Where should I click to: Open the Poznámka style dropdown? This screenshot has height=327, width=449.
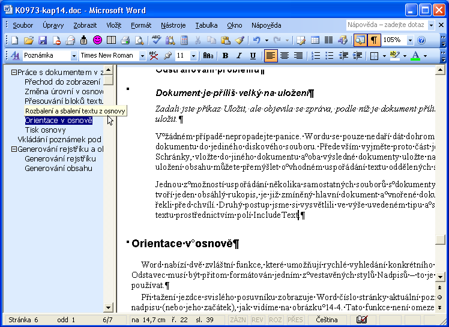point(74,56)
